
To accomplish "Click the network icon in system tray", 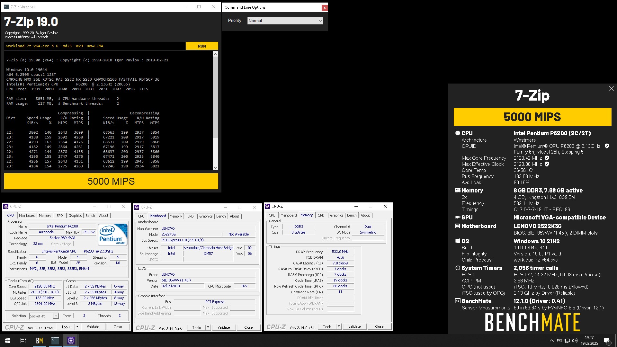I will [567, 341].
